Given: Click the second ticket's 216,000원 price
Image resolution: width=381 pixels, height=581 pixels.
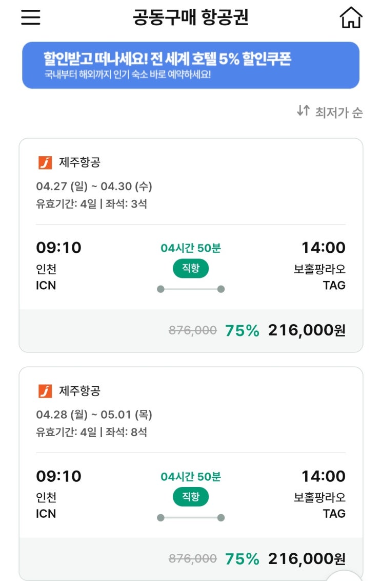Looking at the screenshot, I should coord(307,558).
